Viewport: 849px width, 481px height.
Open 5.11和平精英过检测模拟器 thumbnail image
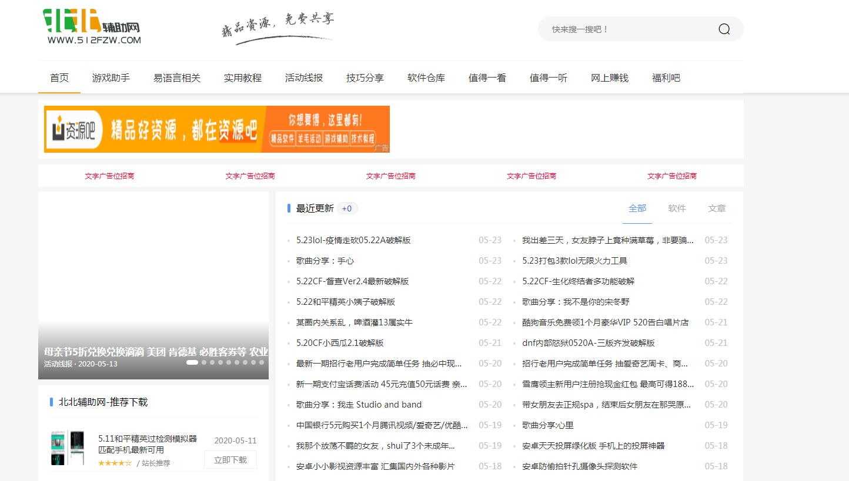(68, 448)
